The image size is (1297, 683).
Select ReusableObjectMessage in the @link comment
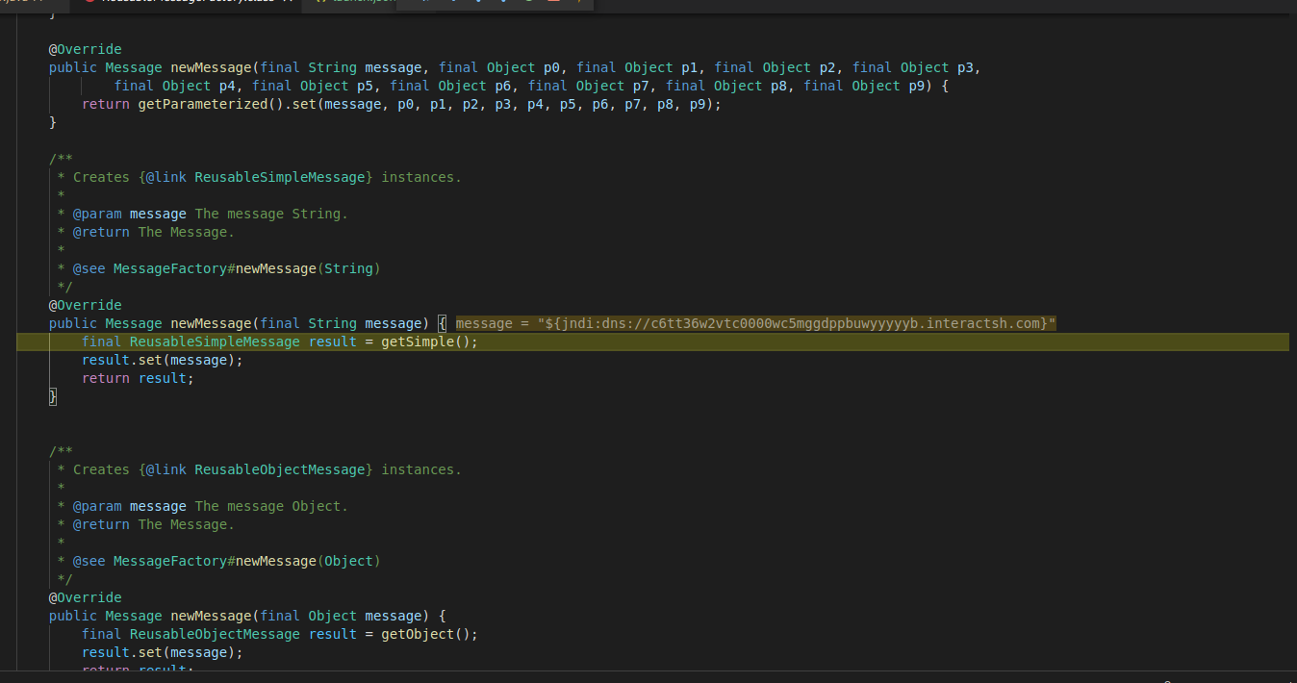coord(280,469)
